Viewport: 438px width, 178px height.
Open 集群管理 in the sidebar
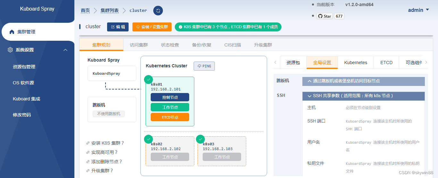click(x=37, y=32)
